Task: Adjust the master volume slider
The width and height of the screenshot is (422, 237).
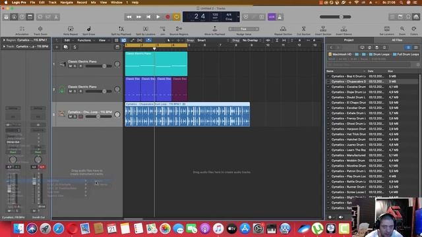Action: point(336,17)
